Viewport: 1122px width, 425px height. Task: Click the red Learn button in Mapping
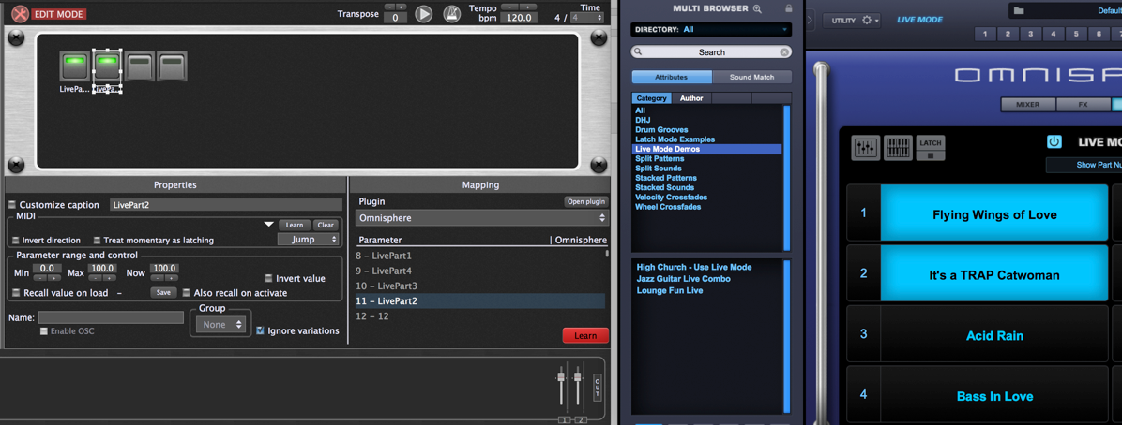(585, 336)
